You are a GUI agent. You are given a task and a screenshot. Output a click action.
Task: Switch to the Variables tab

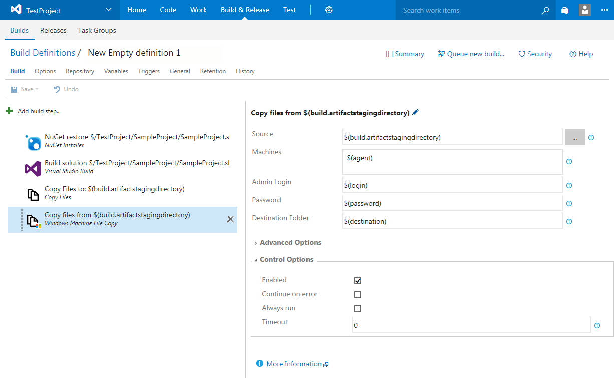116,71
